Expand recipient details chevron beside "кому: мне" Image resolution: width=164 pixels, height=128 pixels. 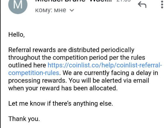coord(72,10)
